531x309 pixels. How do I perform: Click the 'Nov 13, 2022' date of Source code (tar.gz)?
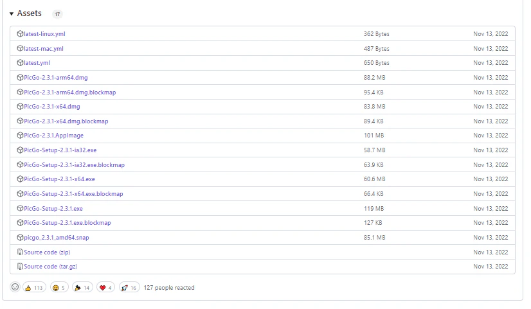point(491,267)
